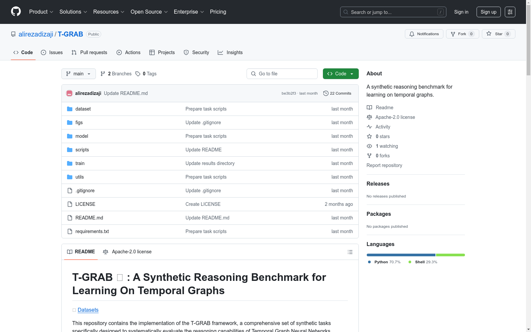
Task: Open the GitHub homepage logo
Action: tap(16, 12)
